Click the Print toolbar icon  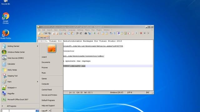60,33
